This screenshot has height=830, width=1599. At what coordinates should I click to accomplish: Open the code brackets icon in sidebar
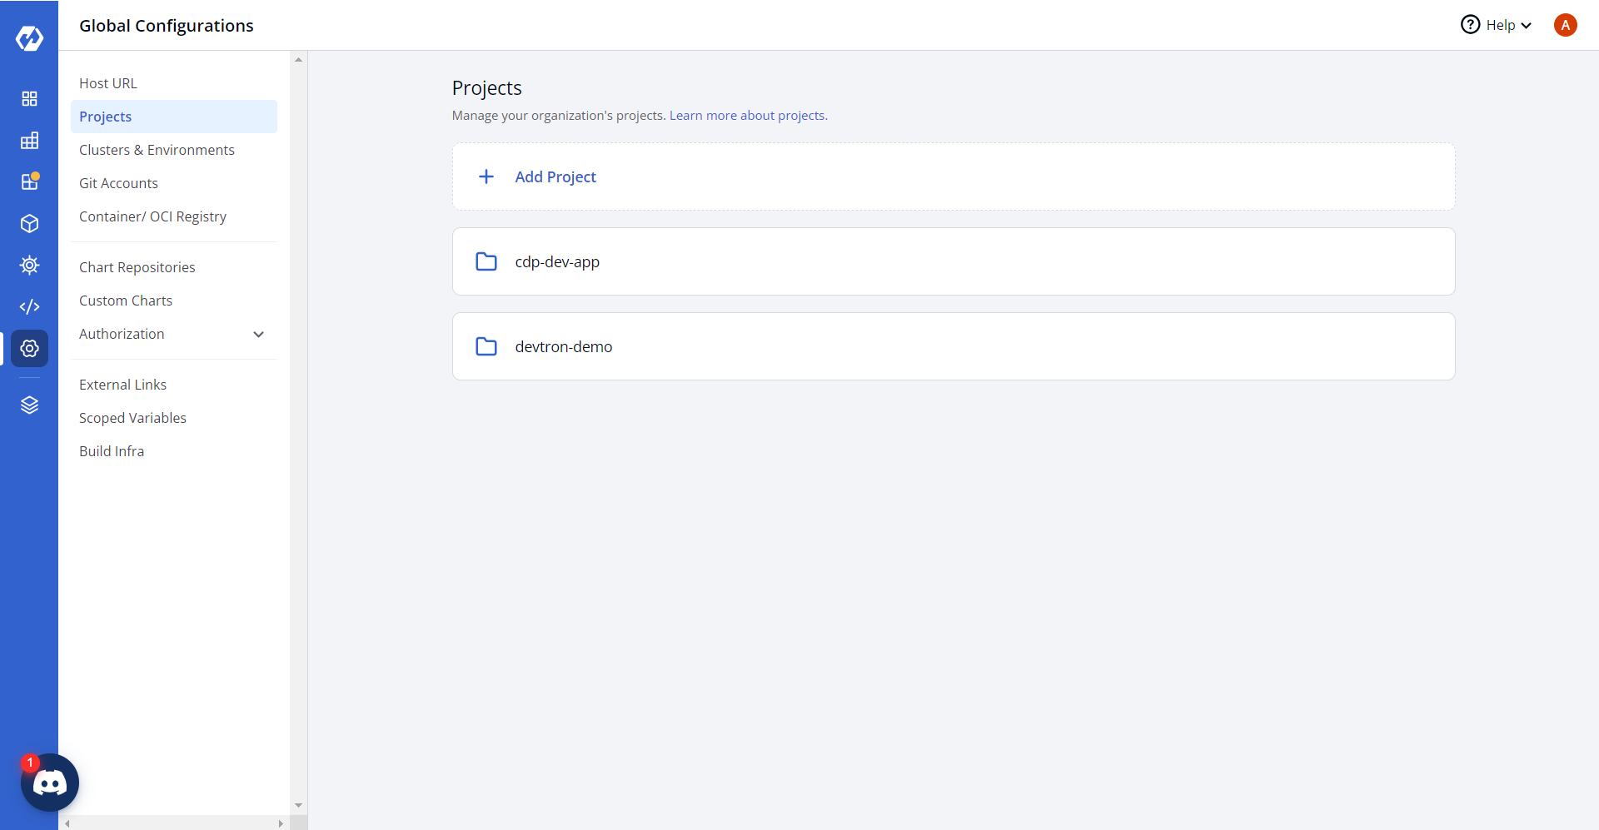click(x=29, y=307)
